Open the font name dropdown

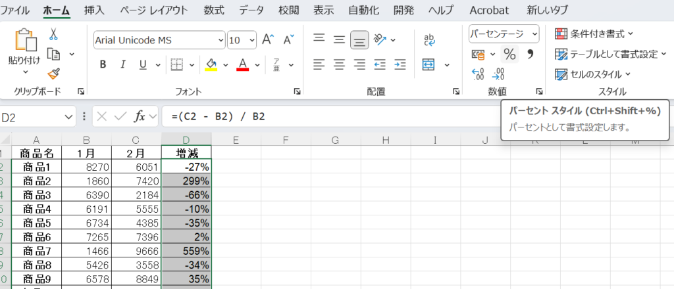click(221, 40)
